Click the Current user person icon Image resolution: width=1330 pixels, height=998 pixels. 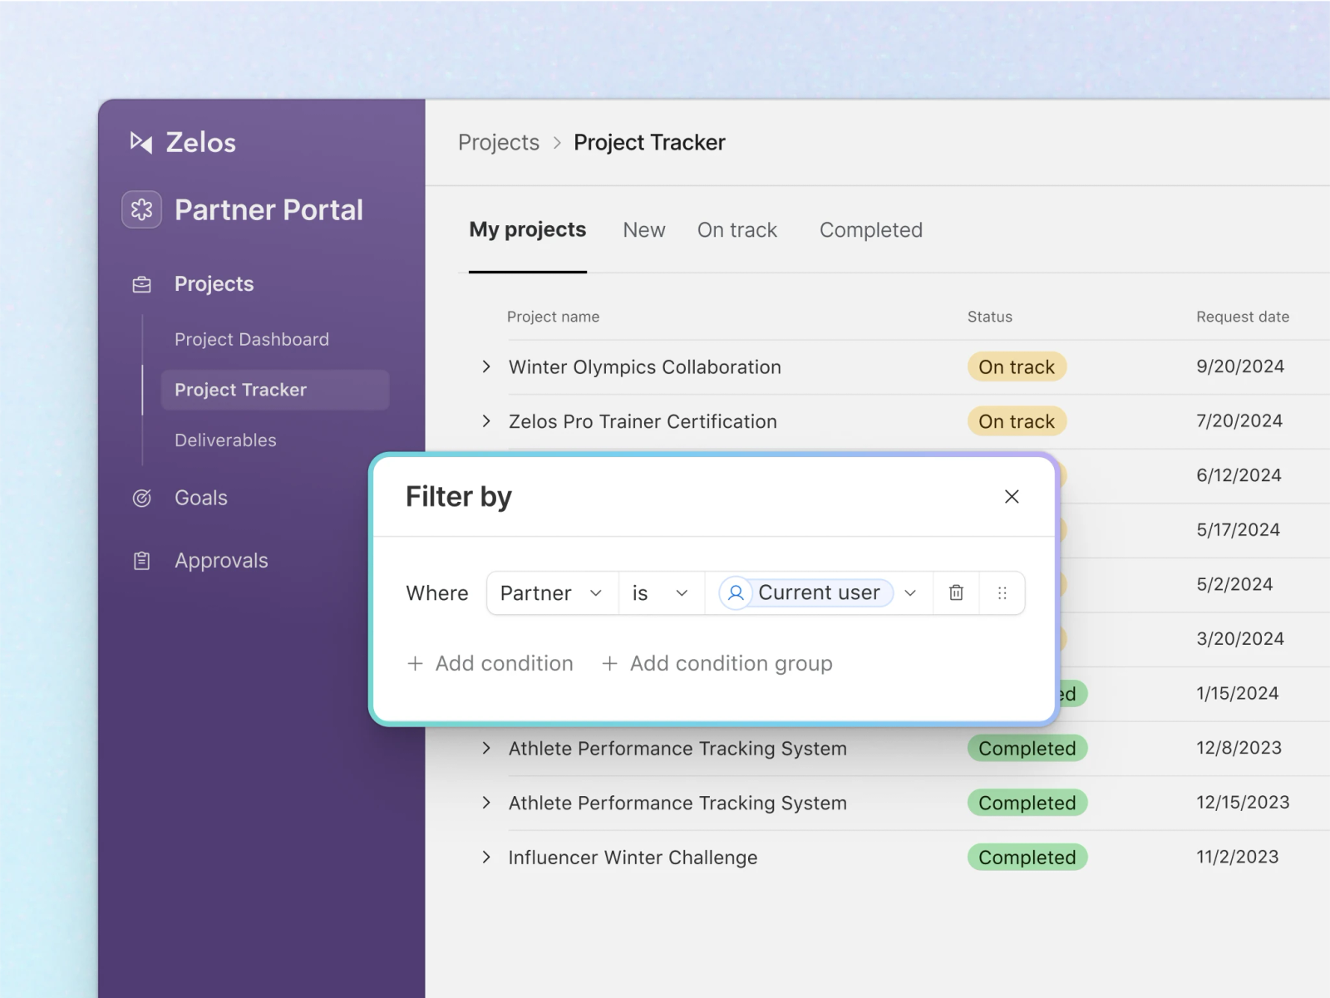(x=736, y=592)
